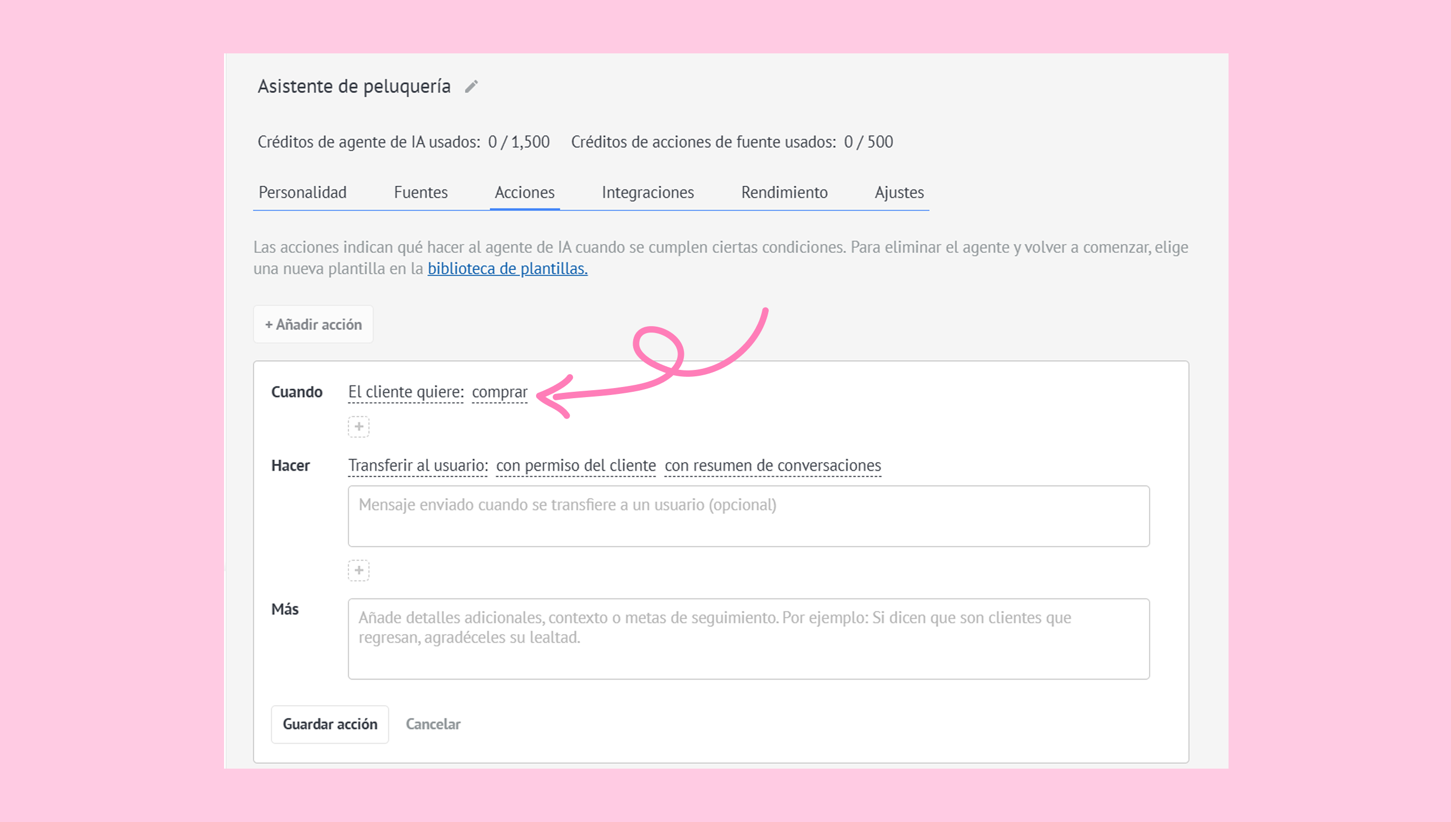The height and width of the screenshot is (822, 1451).
Task: Click the plus icon under Cuando condition
Action: (x=358, y=427)
